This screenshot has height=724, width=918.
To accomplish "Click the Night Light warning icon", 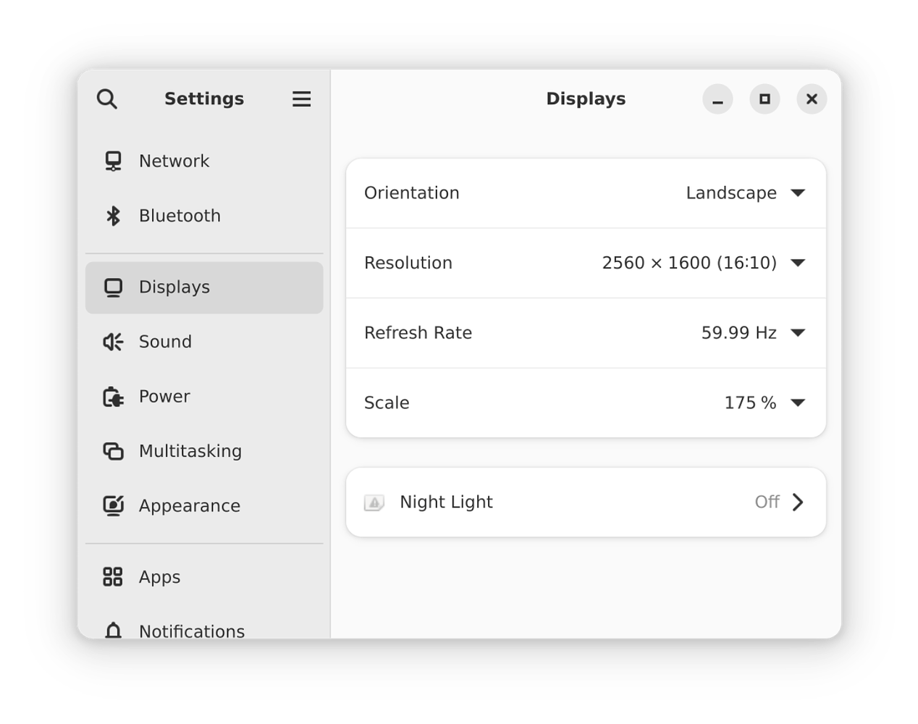I will [x=375, y=502].
